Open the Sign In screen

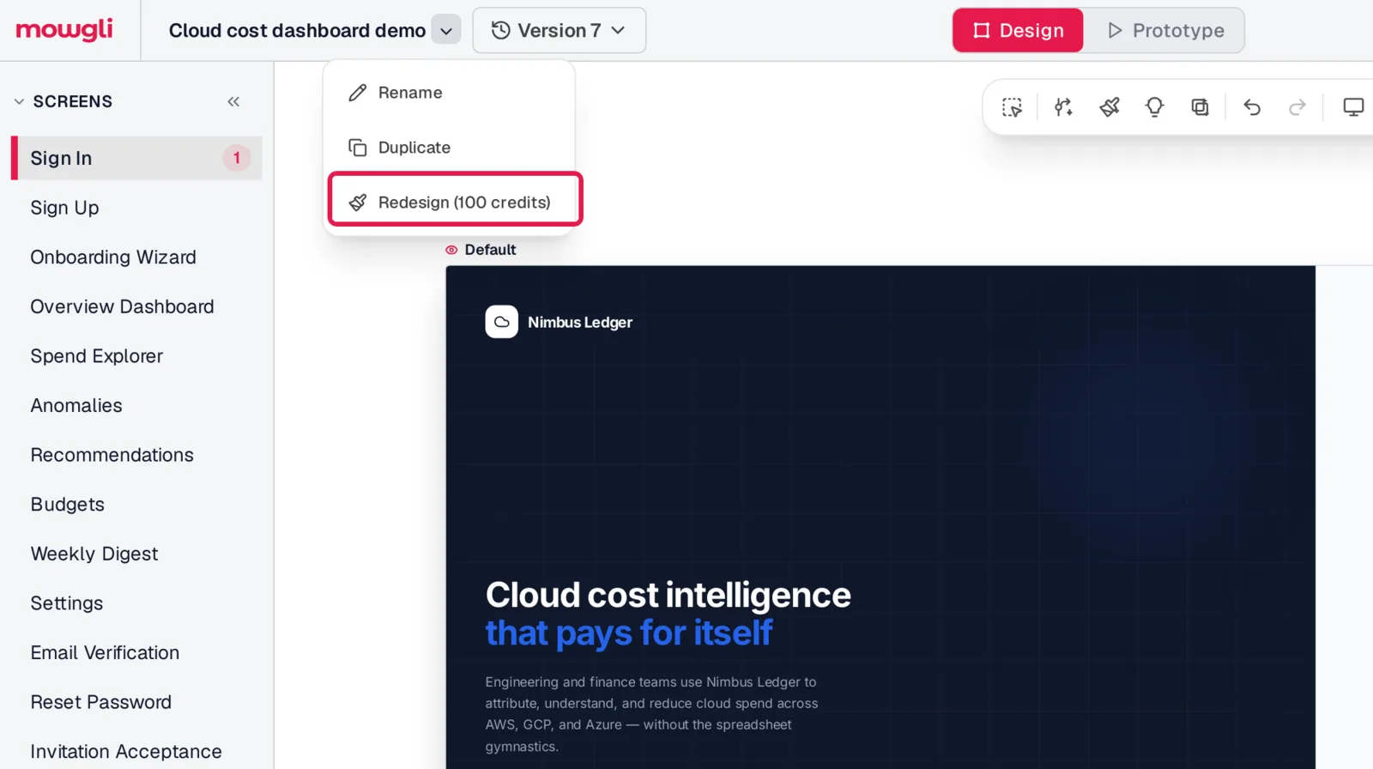(x=137, y=158)
